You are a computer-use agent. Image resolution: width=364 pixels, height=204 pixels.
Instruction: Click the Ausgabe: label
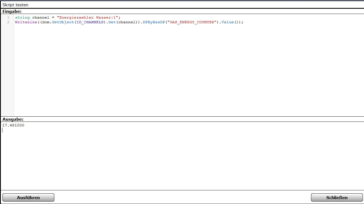[x=13, y=119]
